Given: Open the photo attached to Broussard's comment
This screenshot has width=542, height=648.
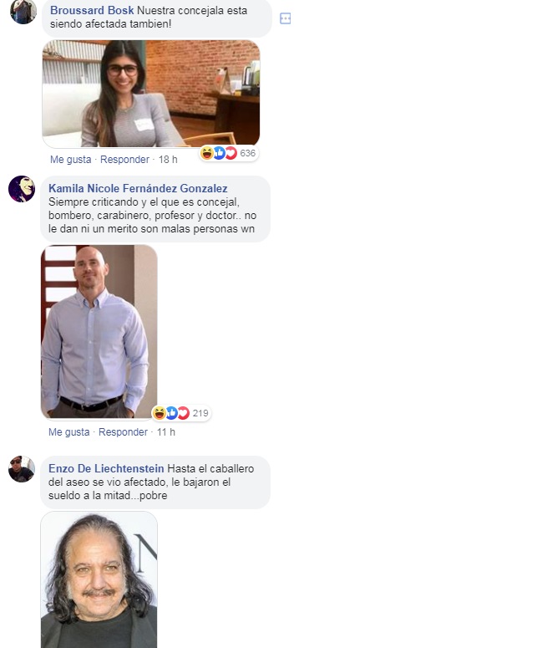Looking at the screenshot, I should (x=151, y=94).
